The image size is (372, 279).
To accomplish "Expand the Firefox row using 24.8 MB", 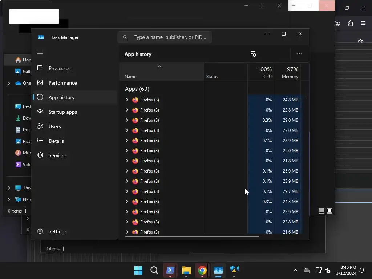I will (127, 100).
